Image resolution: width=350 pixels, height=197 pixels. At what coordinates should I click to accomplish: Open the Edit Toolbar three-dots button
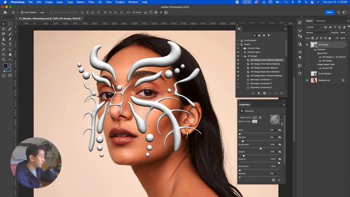pos(10,60)
